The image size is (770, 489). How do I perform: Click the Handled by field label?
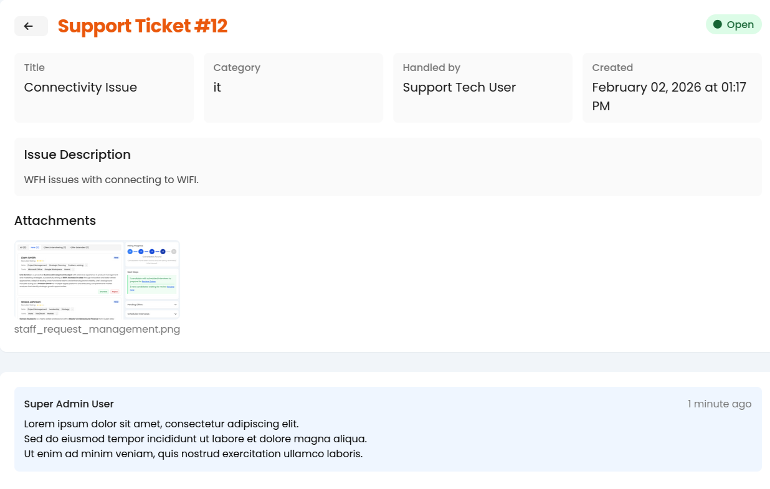431,68
